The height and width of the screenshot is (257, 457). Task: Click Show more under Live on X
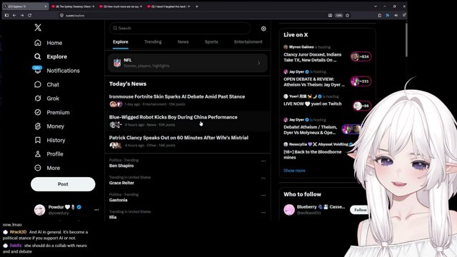click(294, 171)
